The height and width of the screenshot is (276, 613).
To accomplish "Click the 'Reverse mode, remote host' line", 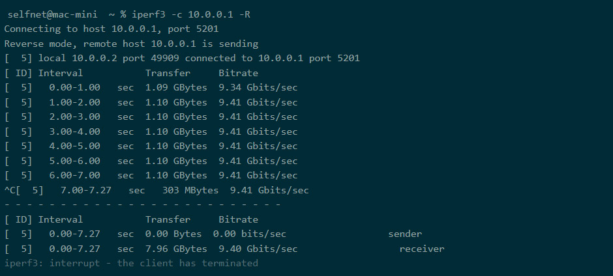I will [x=131, y=44].
